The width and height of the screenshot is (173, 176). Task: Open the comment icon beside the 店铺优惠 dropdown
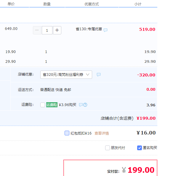point(99,75)
